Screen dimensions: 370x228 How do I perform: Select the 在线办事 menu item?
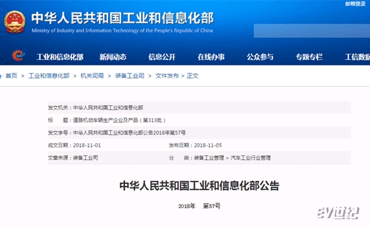(x=211, y=57)
